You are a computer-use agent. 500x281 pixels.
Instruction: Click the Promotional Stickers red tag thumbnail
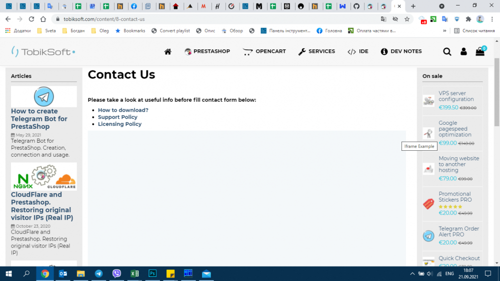click(x=428, y=204)
